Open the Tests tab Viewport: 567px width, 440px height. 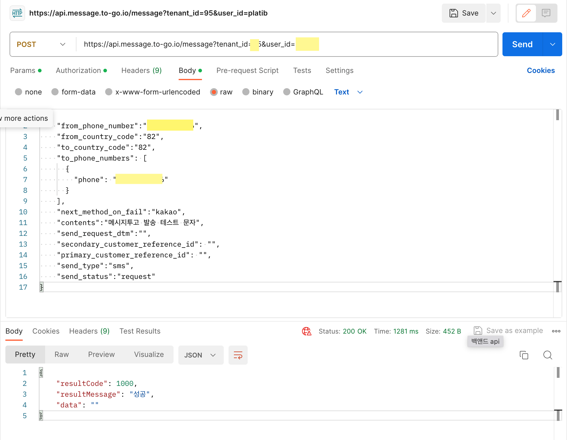302,71
